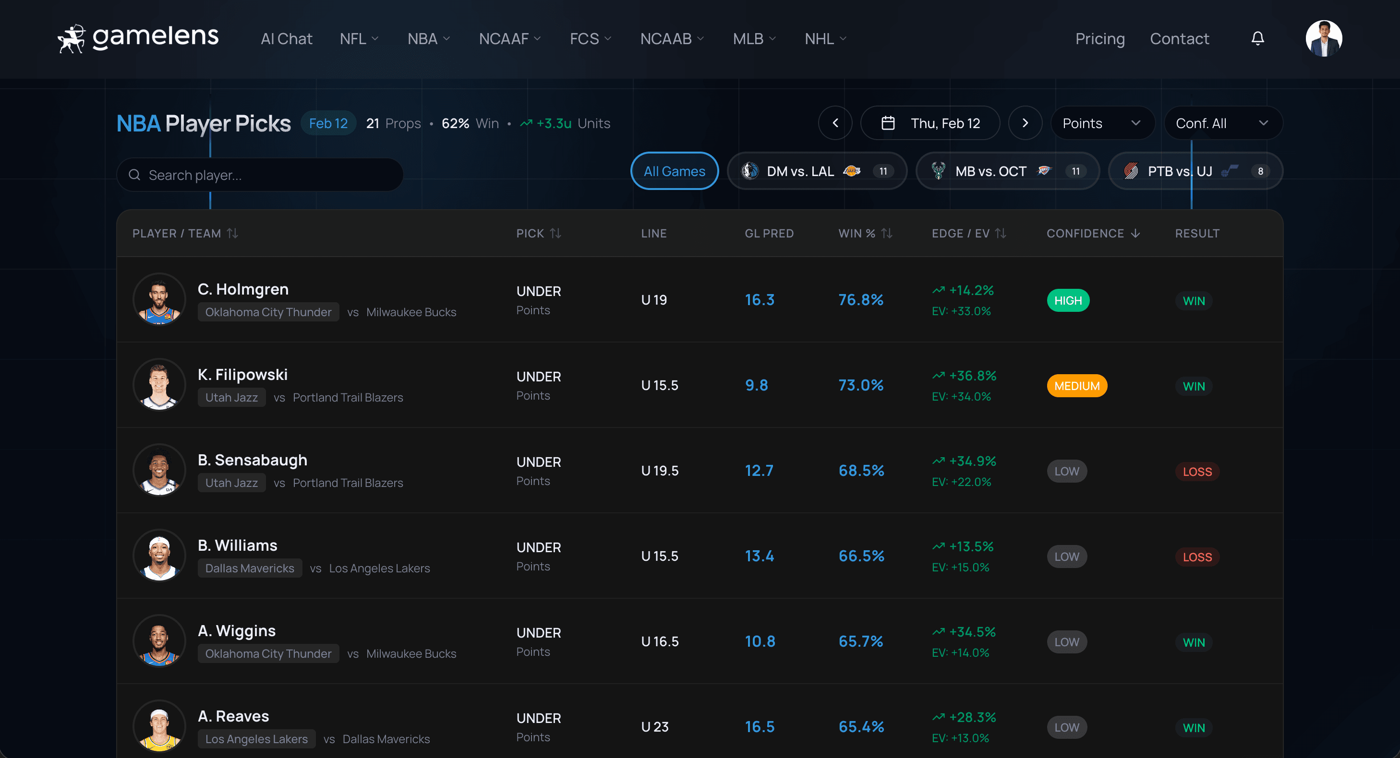Expand the NHL menu
The width and height of the screenshot is (1400, 758).
click(x=825, y=38)
